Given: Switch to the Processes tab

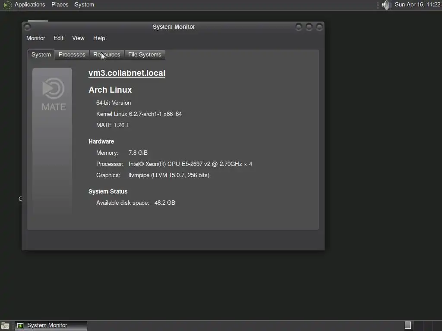Looking at the screenshot, I should pos(72,55).
